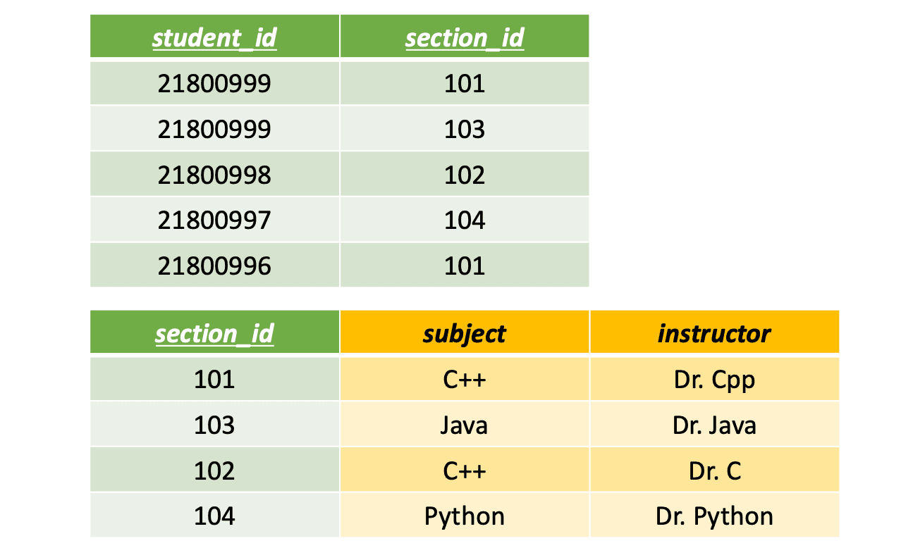Click section 103 in the top table

point(465,129)
